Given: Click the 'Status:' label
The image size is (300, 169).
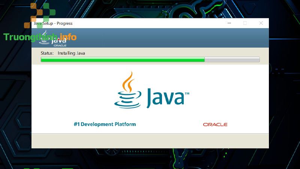Looking at the screenshot, I should coord(47,53).
